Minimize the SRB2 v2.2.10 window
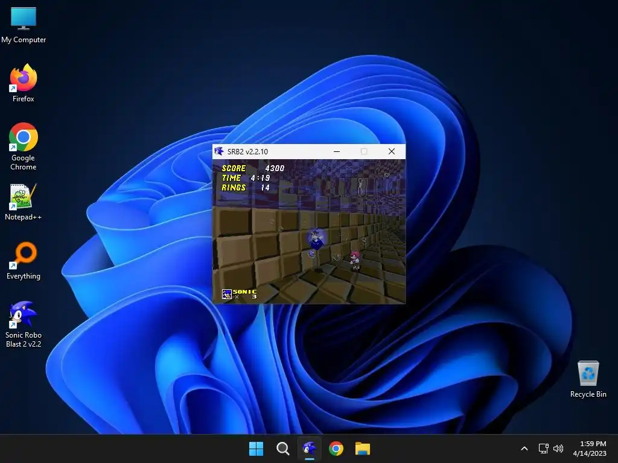618x463 pixels. [337, 151]
